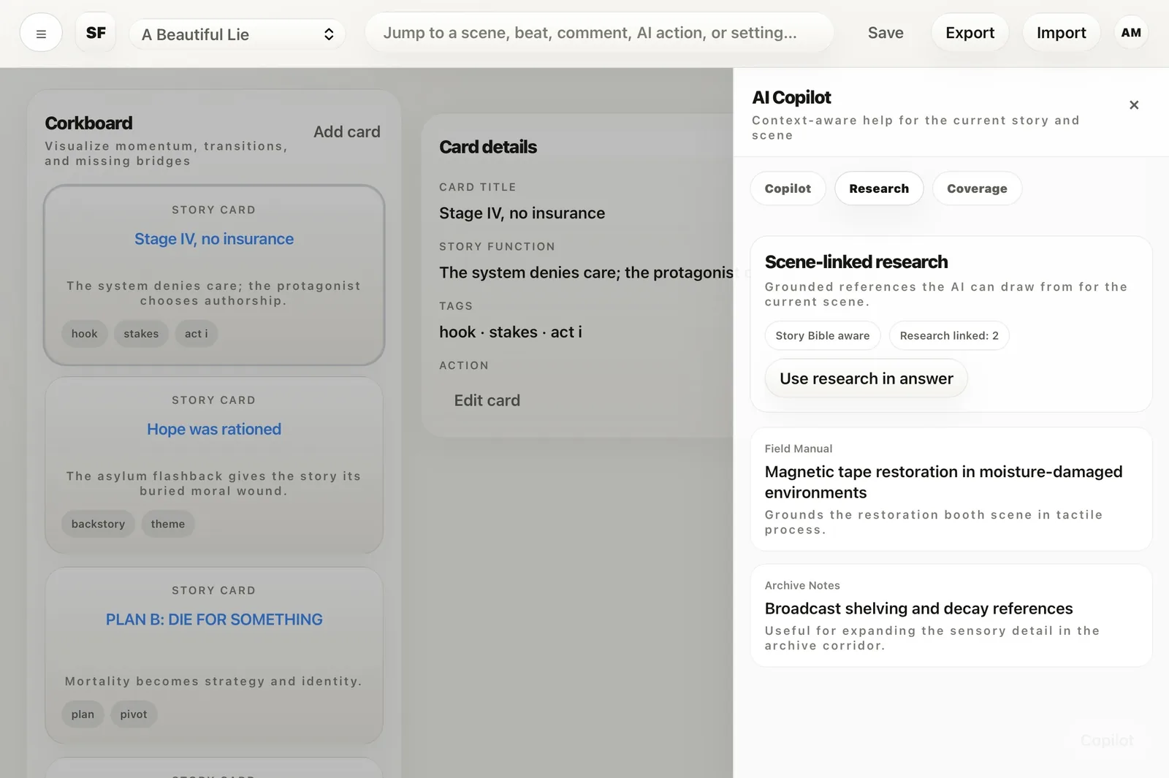Switch to the Copilot tab
The width and height of the screenshot is (1169, 778).
788,188
